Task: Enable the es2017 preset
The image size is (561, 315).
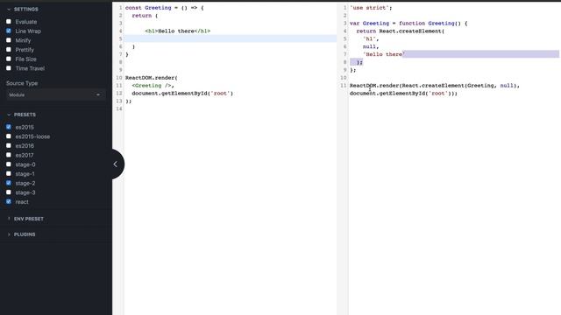Action: click(9, 155)
